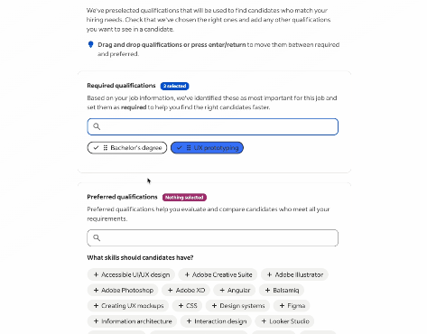Click the search icon in Preferred qualifications field

pos(97,237)
